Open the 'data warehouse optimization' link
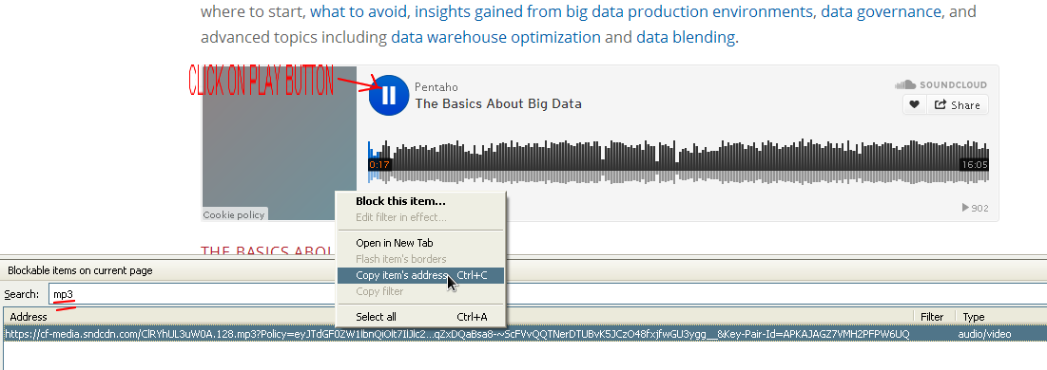 point(495,37)
